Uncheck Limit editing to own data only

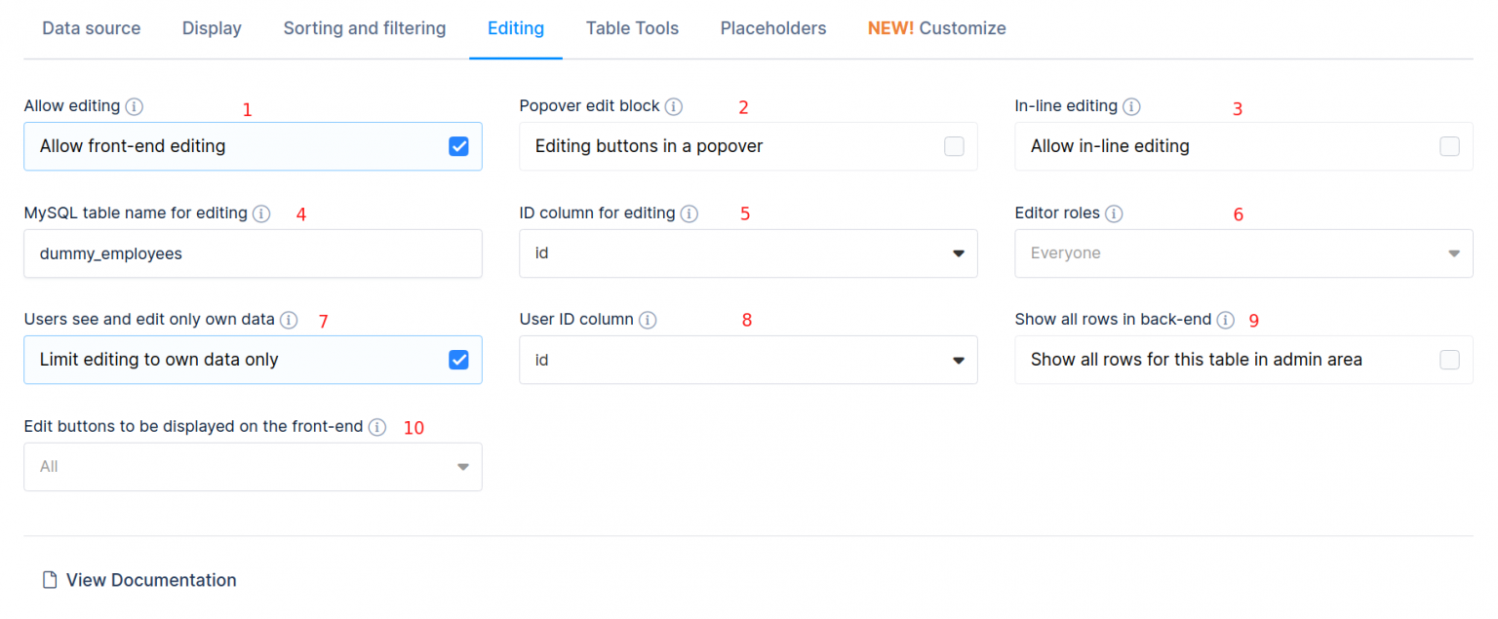click(x=458, y=360)
